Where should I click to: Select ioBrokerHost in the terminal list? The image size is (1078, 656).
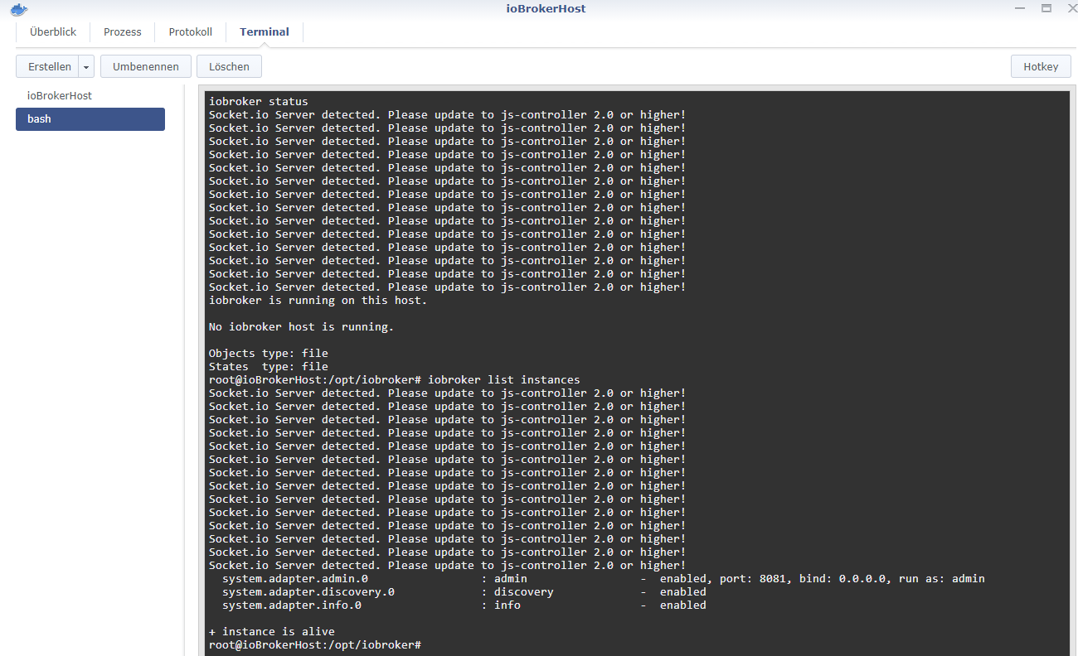(x=90, y=96)
